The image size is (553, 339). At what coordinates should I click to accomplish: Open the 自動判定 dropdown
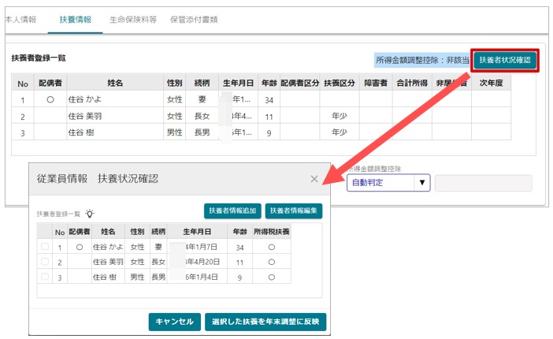[x=388, y=183]
